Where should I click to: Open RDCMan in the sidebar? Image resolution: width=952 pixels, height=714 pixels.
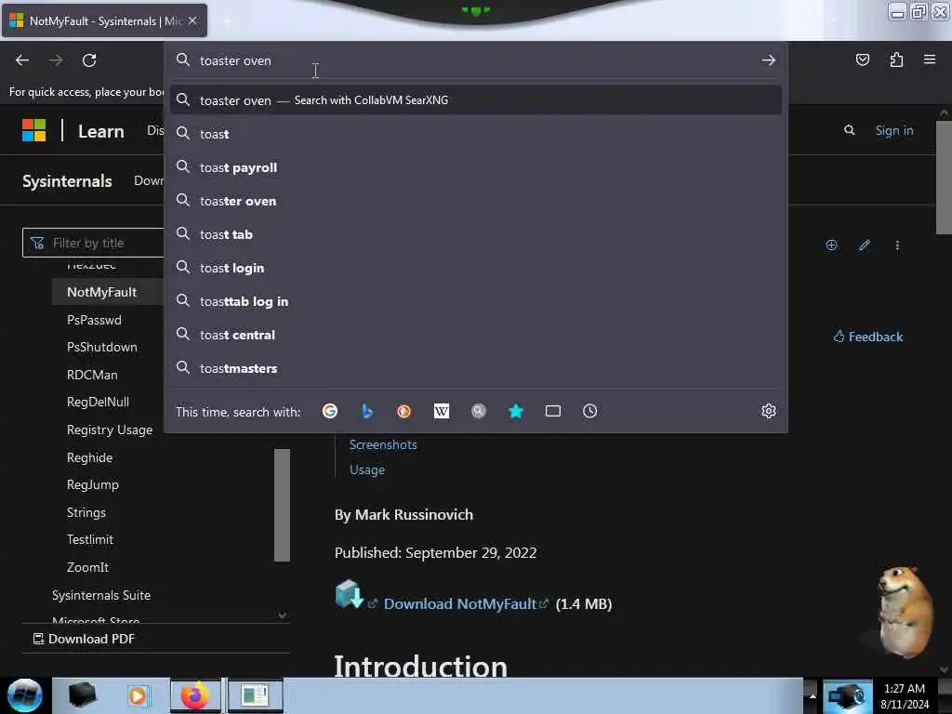click(92, 375)
